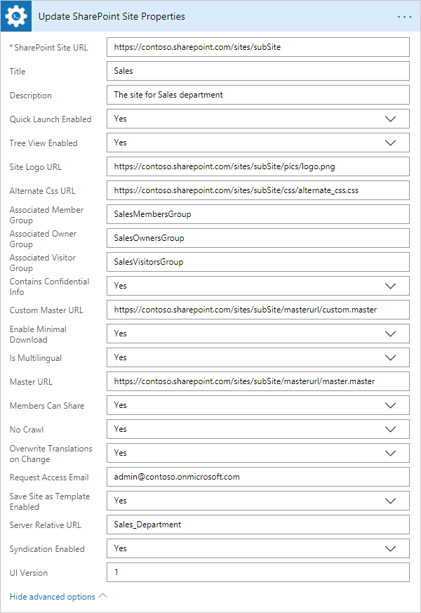Click the Quick Launch Enabled label
The image size is (421, 613).
51,119
